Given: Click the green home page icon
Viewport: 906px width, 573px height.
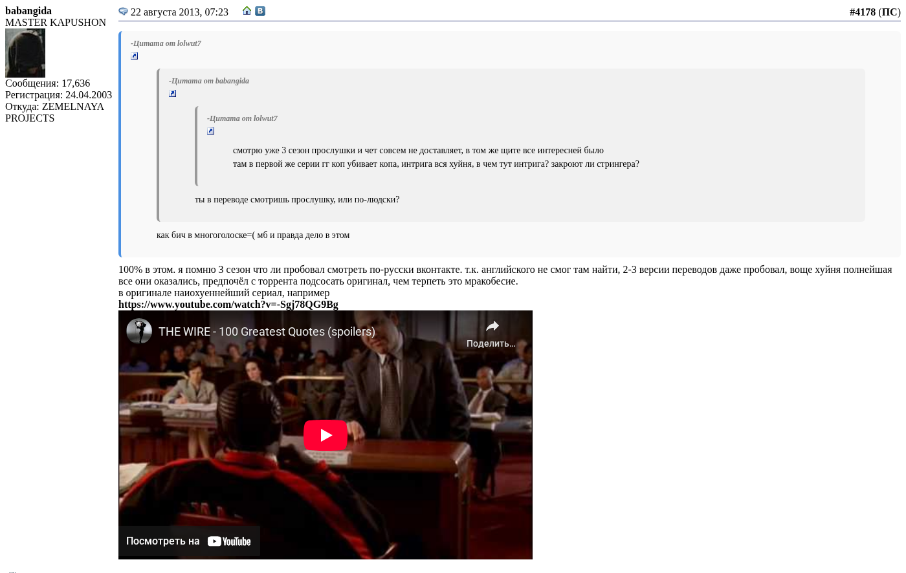Looking at the screenshot, I should (247, 11).
